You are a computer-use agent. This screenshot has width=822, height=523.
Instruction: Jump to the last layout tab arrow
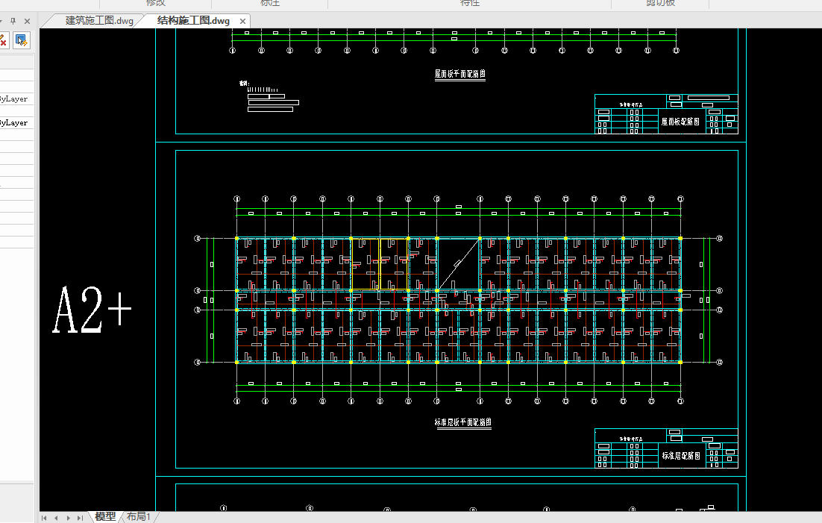(x=81, y=518)
